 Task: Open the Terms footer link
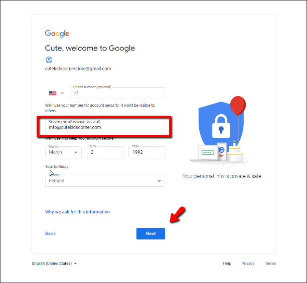click(x=270, y=263)
